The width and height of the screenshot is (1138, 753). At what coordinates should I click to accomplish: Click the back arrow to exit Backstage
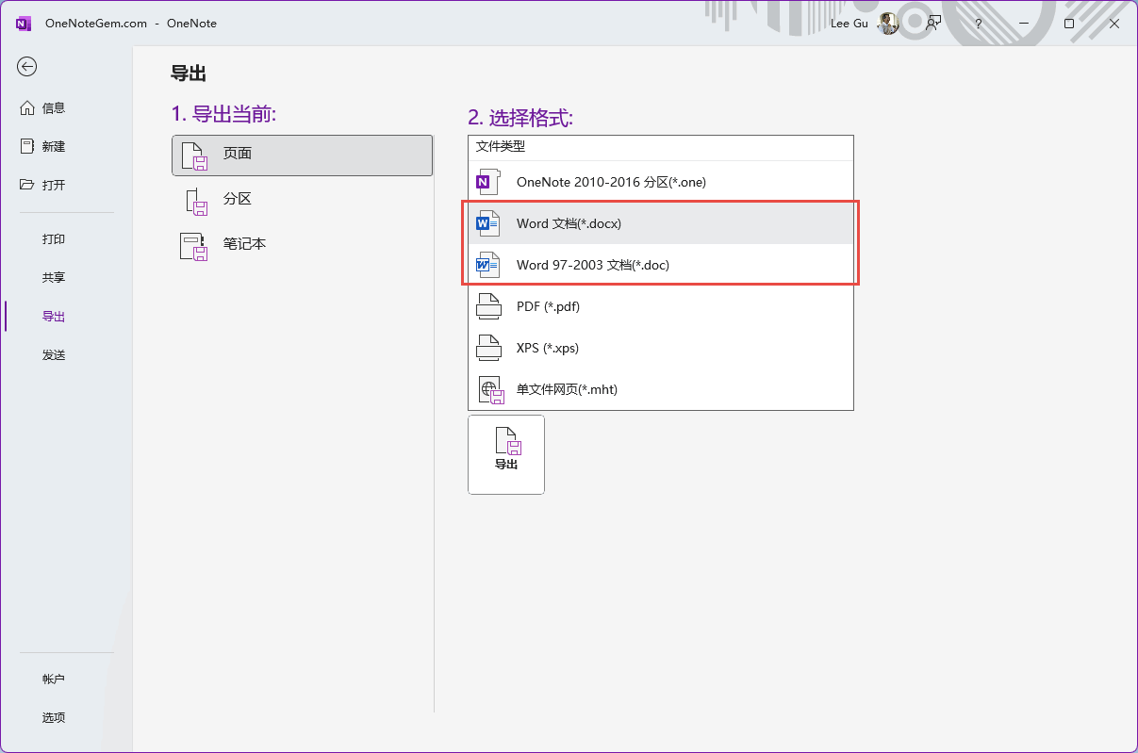coord(27,66)
